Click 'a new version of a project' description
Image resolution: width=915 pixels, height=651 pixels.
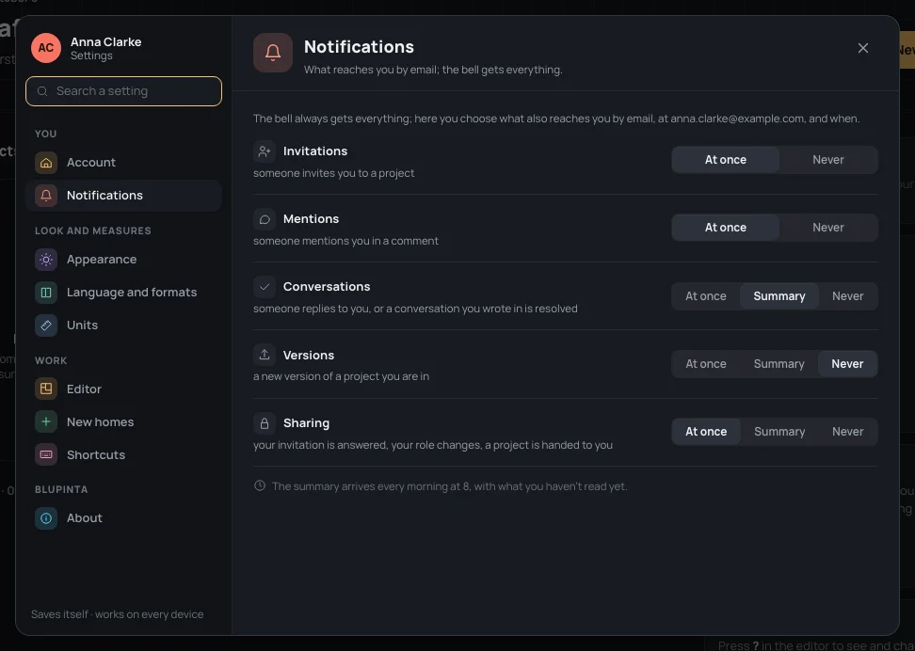click(341, 377)
